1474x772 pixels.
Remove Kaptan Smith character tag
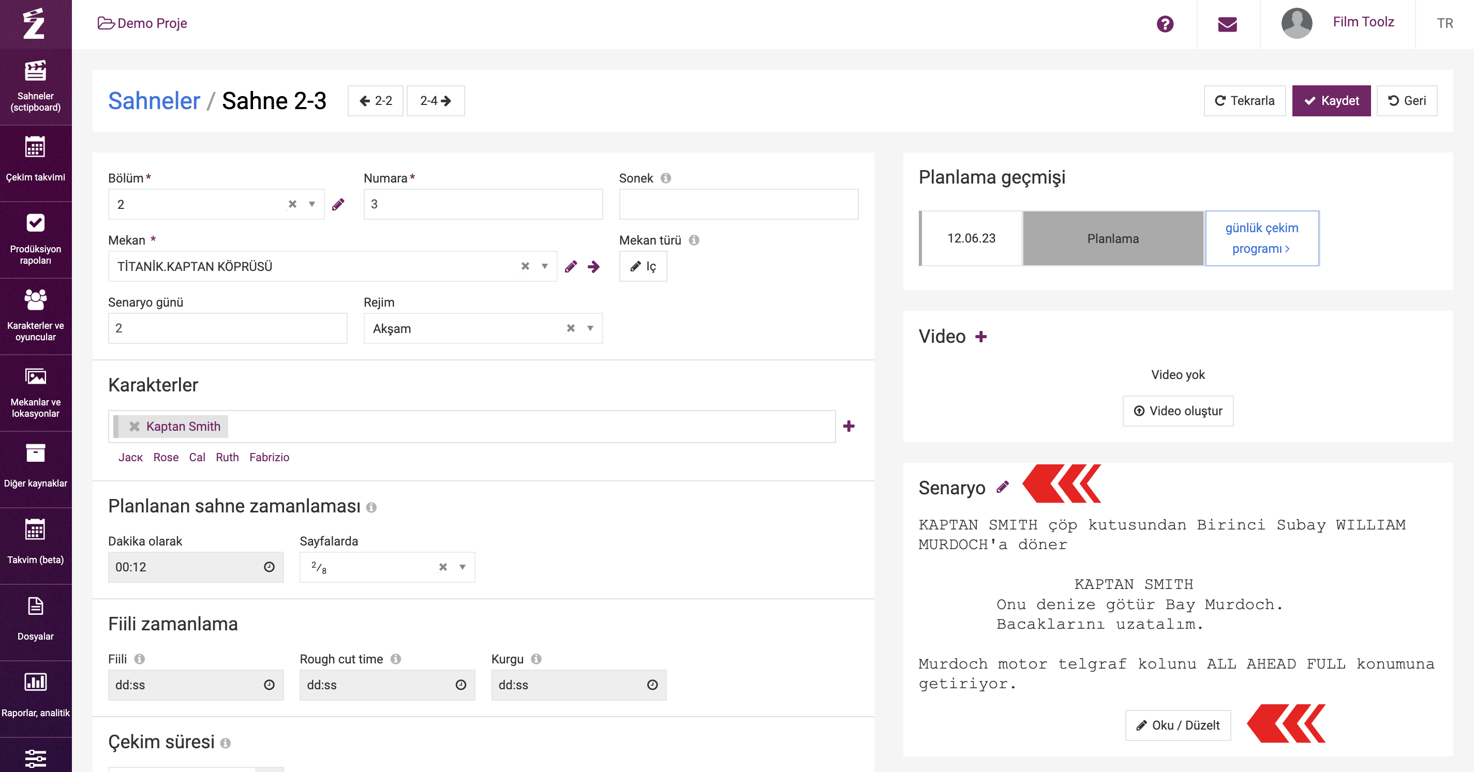[135, 427]
